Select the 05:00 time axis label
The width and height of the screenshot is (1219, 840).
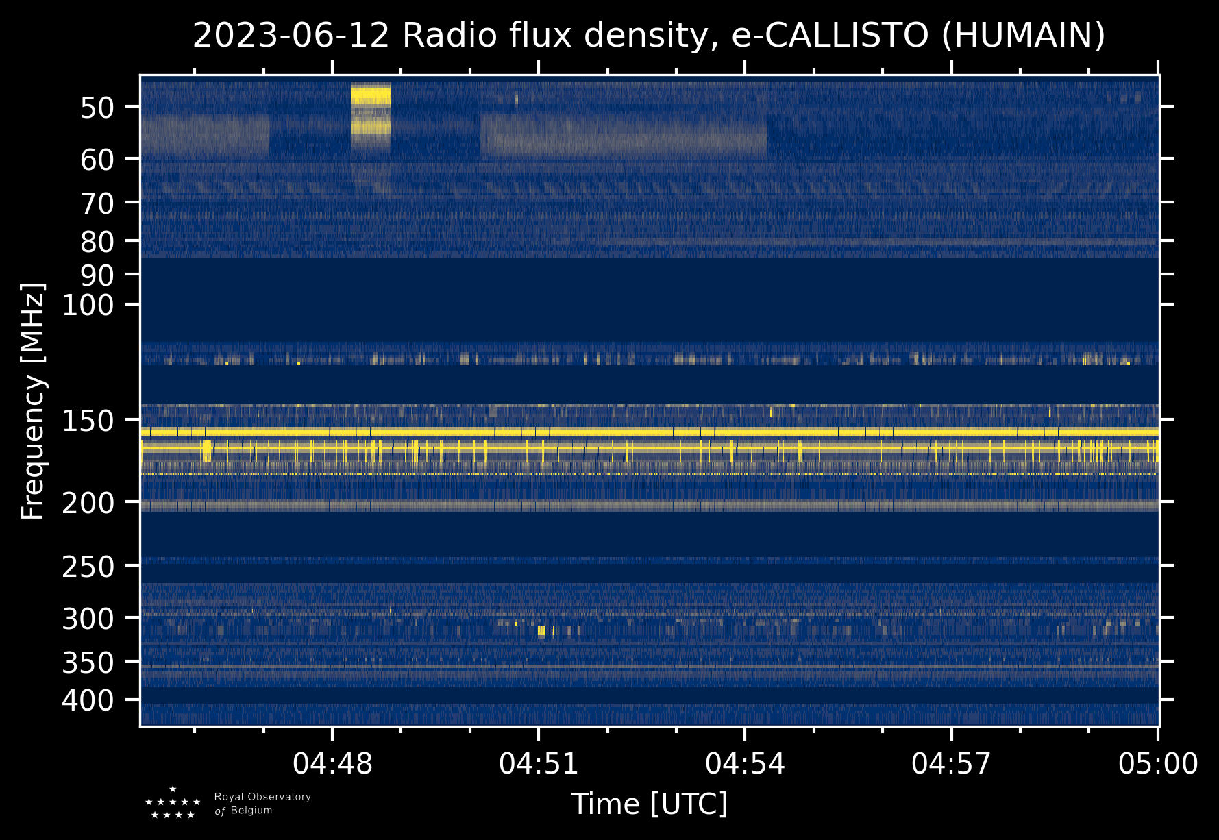point(1158,763)
